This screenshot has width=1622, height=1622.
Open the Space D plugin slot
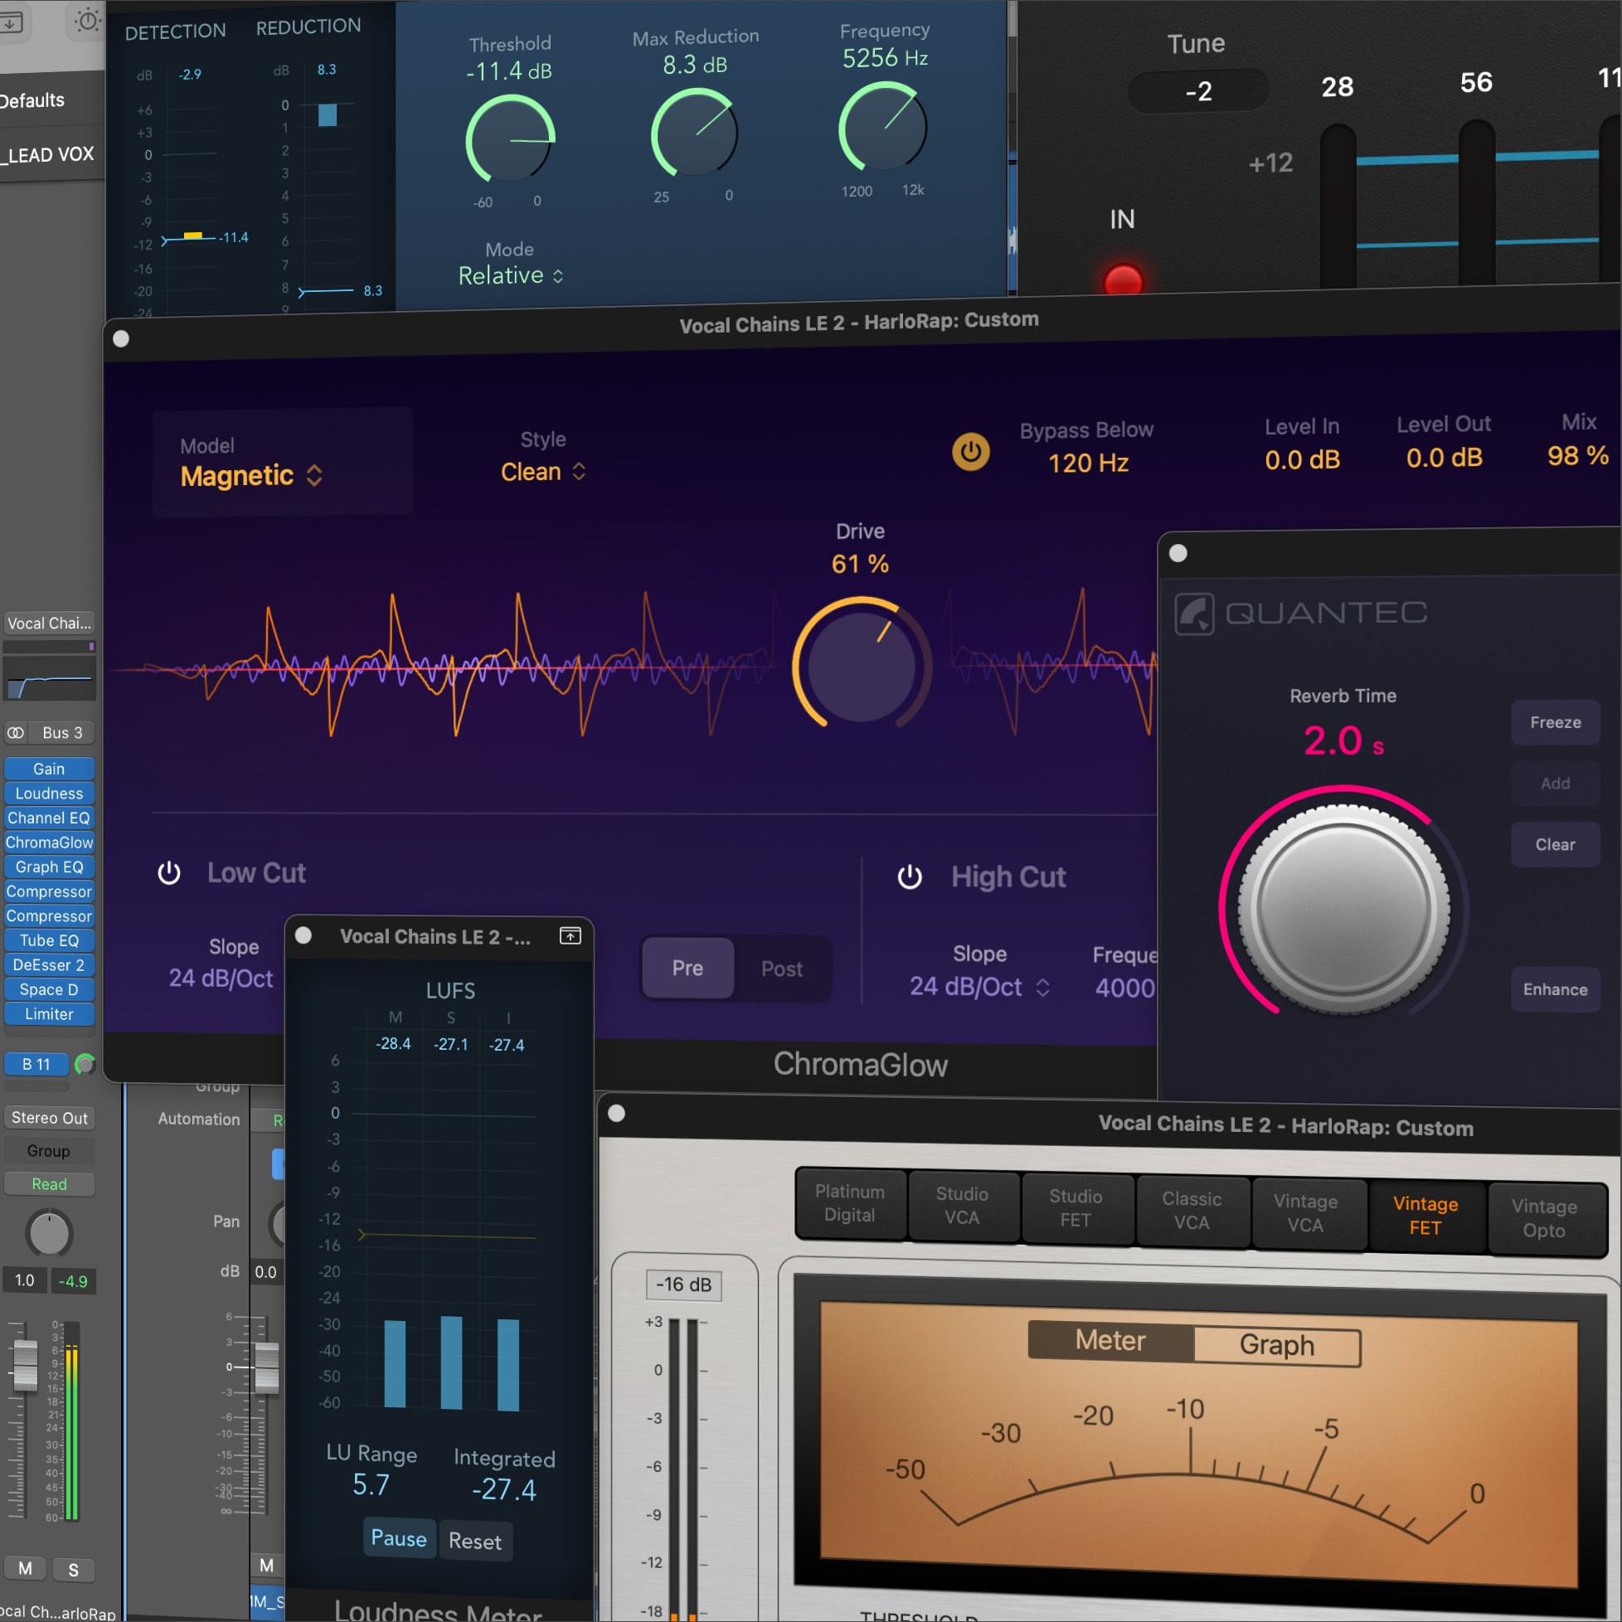coord(49,989)
